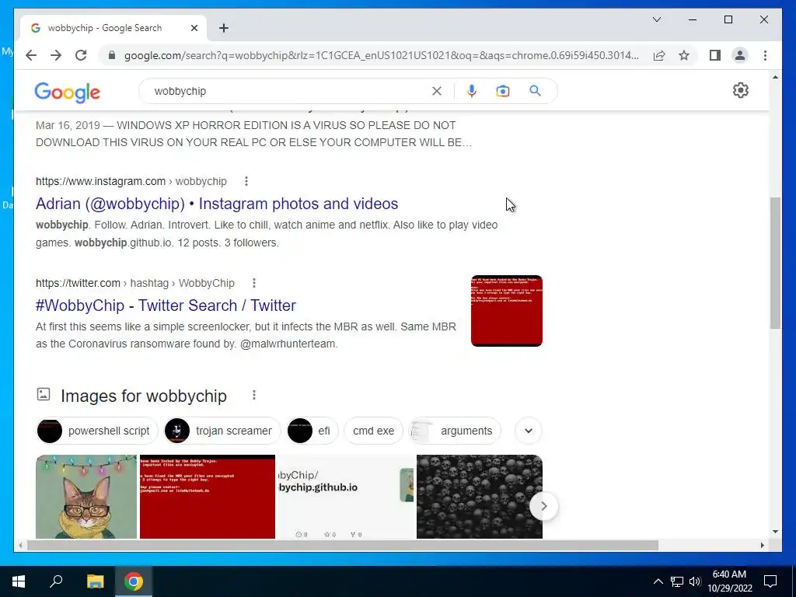Click the red Twitter result thumbnail
The width and height of the screenshot is (796, 597).
coord(507,311)
